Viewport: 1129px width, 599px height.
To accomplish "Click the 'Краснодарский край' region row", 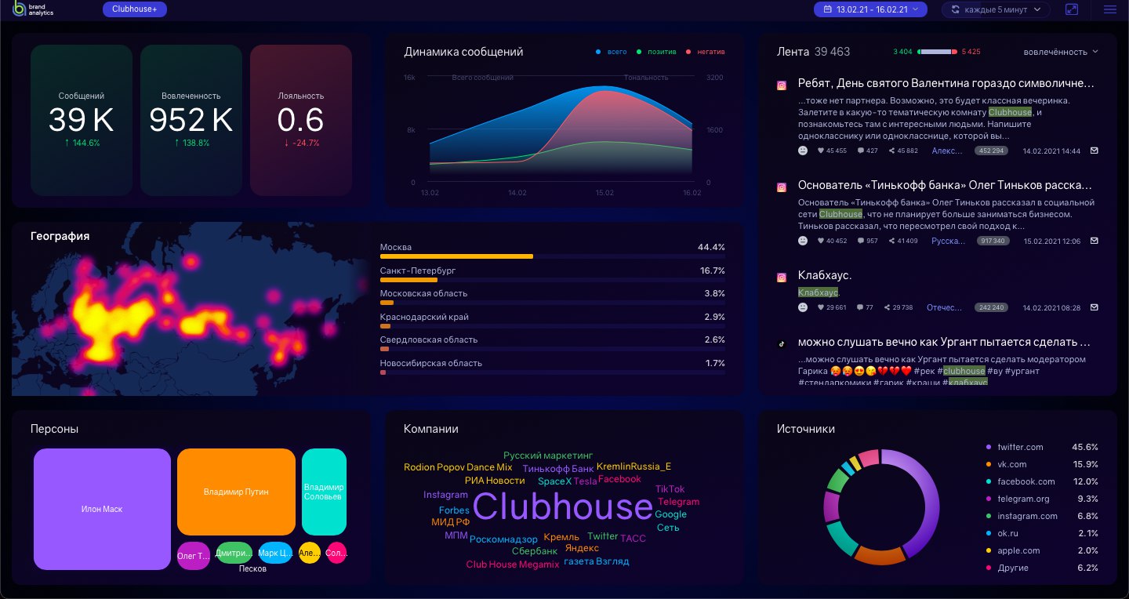I will (x=552, y=321).
